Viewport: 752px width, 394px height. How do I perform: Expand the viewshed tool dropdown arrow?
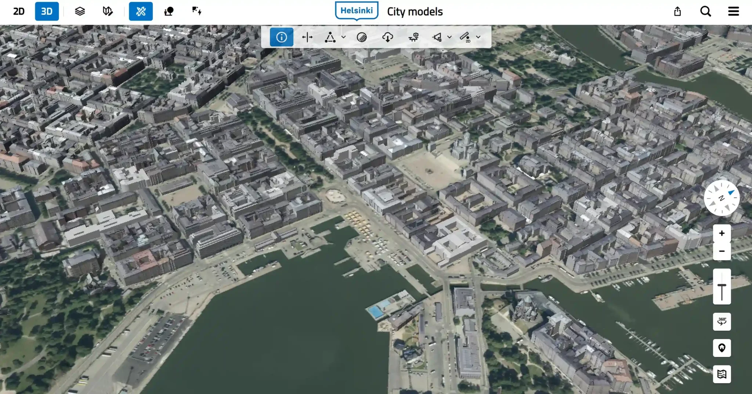pos(449,37)
